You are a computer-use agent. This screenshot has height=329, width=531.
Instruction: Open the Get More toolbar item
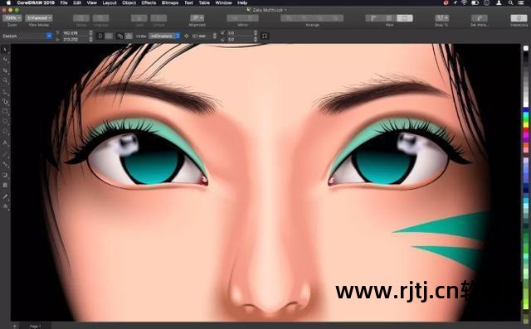click(480, 18)
